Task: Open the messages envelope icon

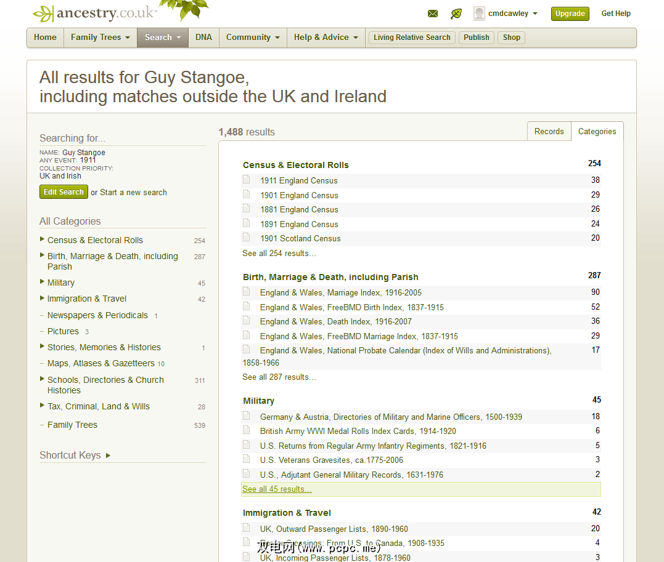Action: coord(433,14)
